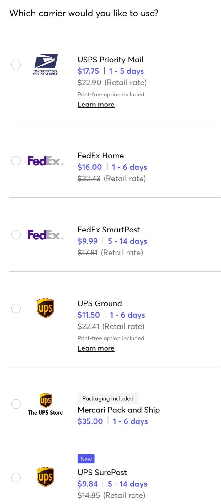Click the $35.00 Pack and Ship price
Image resolution: width=221 pixels, height=504 pixels.
click(90, 421)
